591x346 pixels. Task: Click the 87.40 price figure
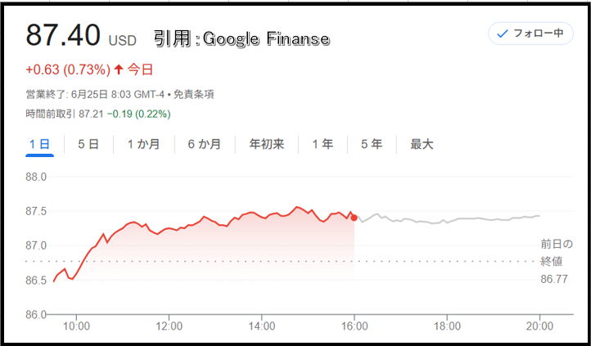[63, 35]
